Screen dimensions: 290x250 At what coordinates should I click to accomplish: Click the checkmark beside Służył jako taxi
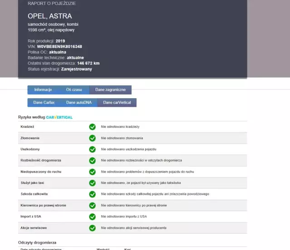click(x=92, y=183)
